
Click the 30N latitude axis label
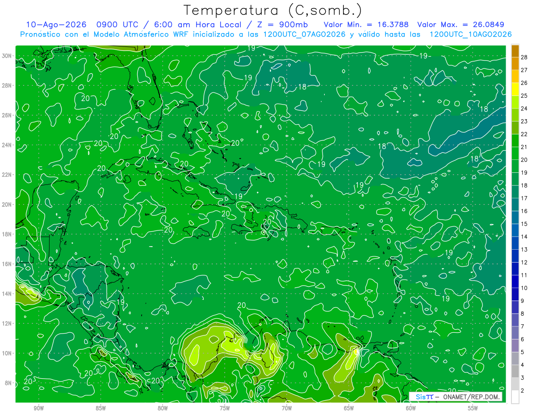point(7,56)
